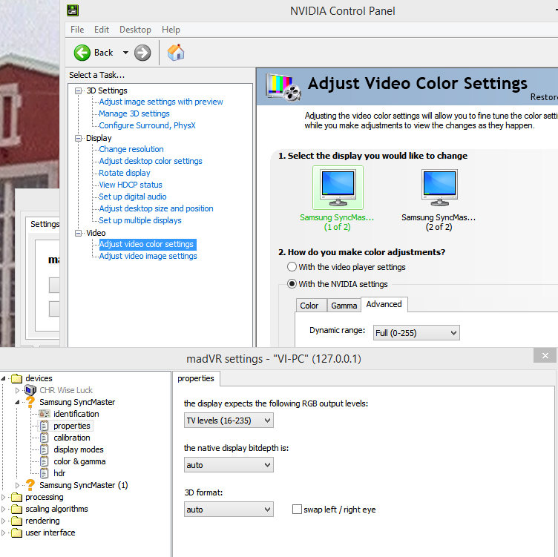Click the properties page icon in tree
Viewport: 558px width, 557px height.
click(x=44, y=426)
